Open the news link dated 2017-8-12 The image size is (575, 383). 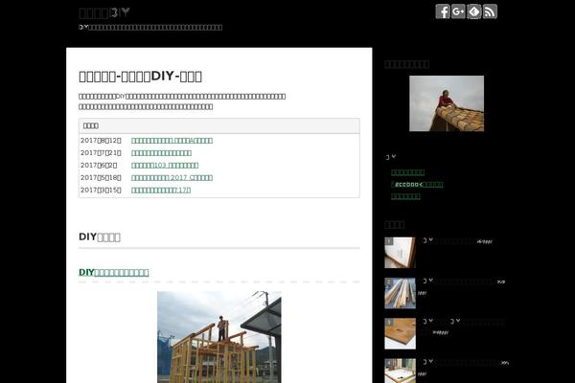[172, 141]
